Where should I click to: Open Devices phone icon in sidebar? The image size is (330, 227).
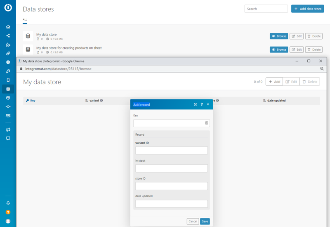tap(8, 80)
